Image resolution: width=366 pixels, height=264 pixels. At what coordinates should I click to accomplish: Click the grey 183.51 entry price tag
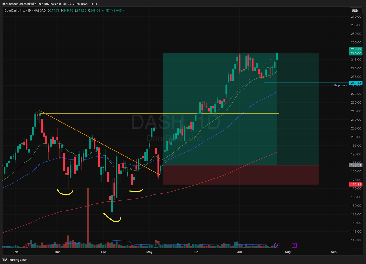[355, 165]
